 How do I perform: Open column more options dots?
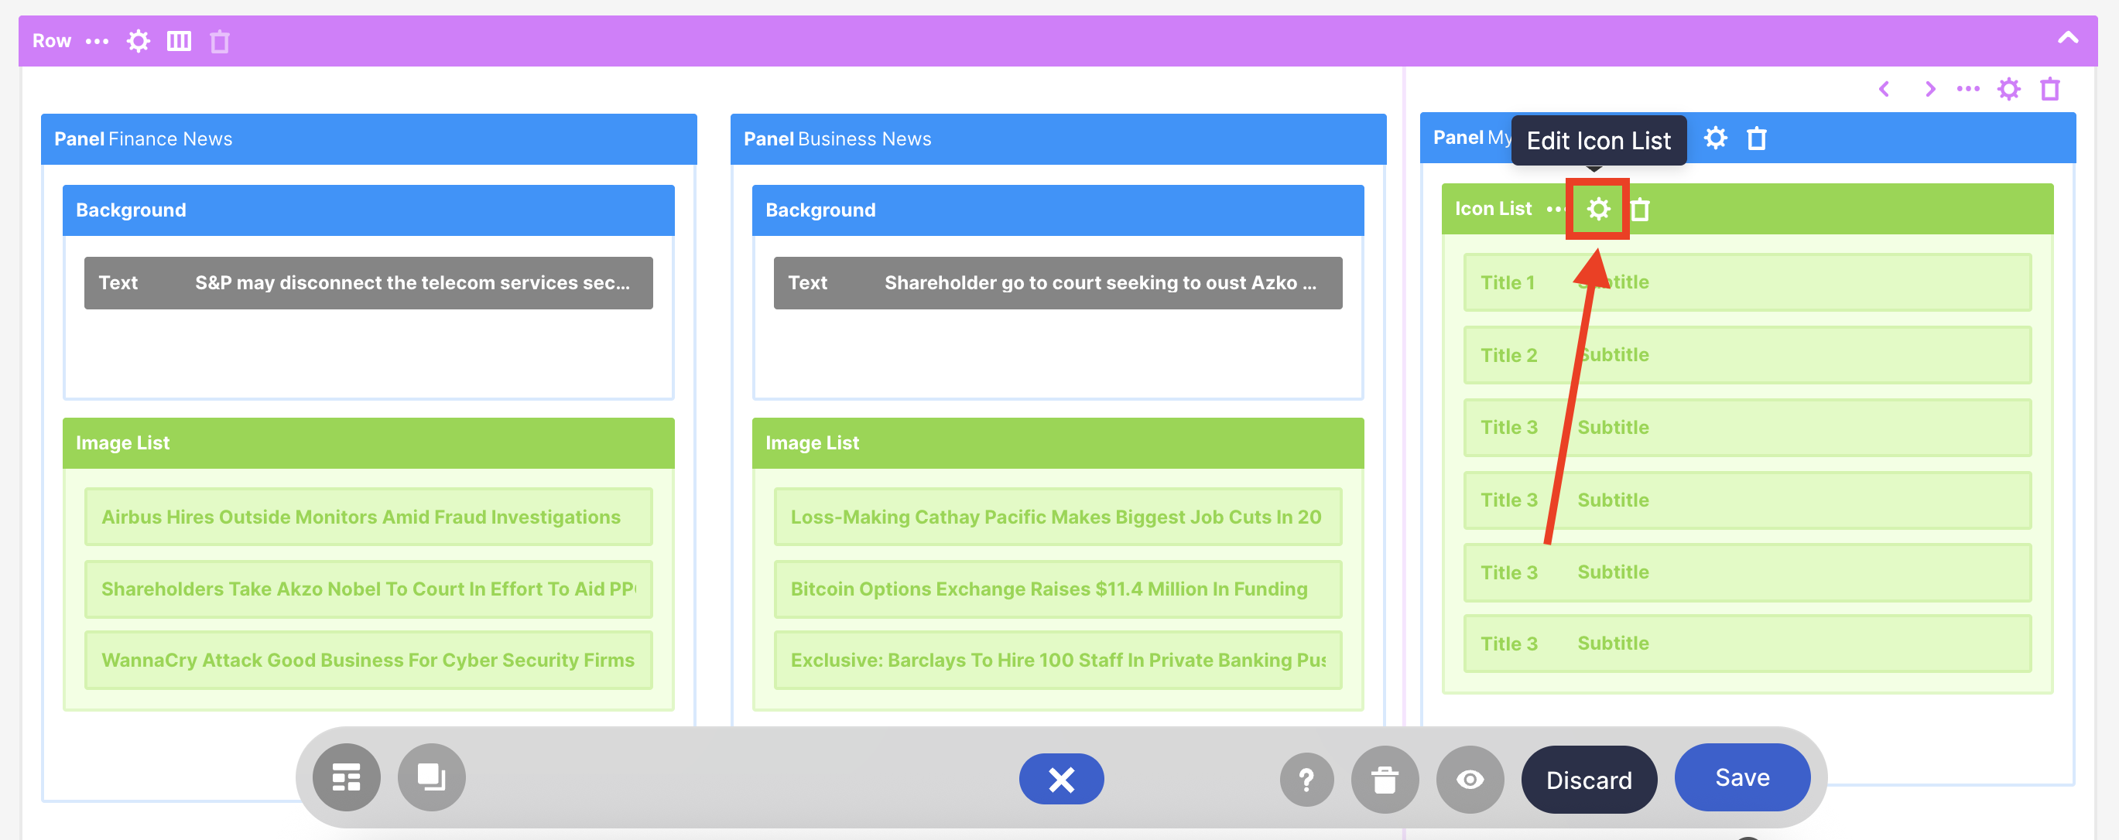click(x=1967, y=89)
